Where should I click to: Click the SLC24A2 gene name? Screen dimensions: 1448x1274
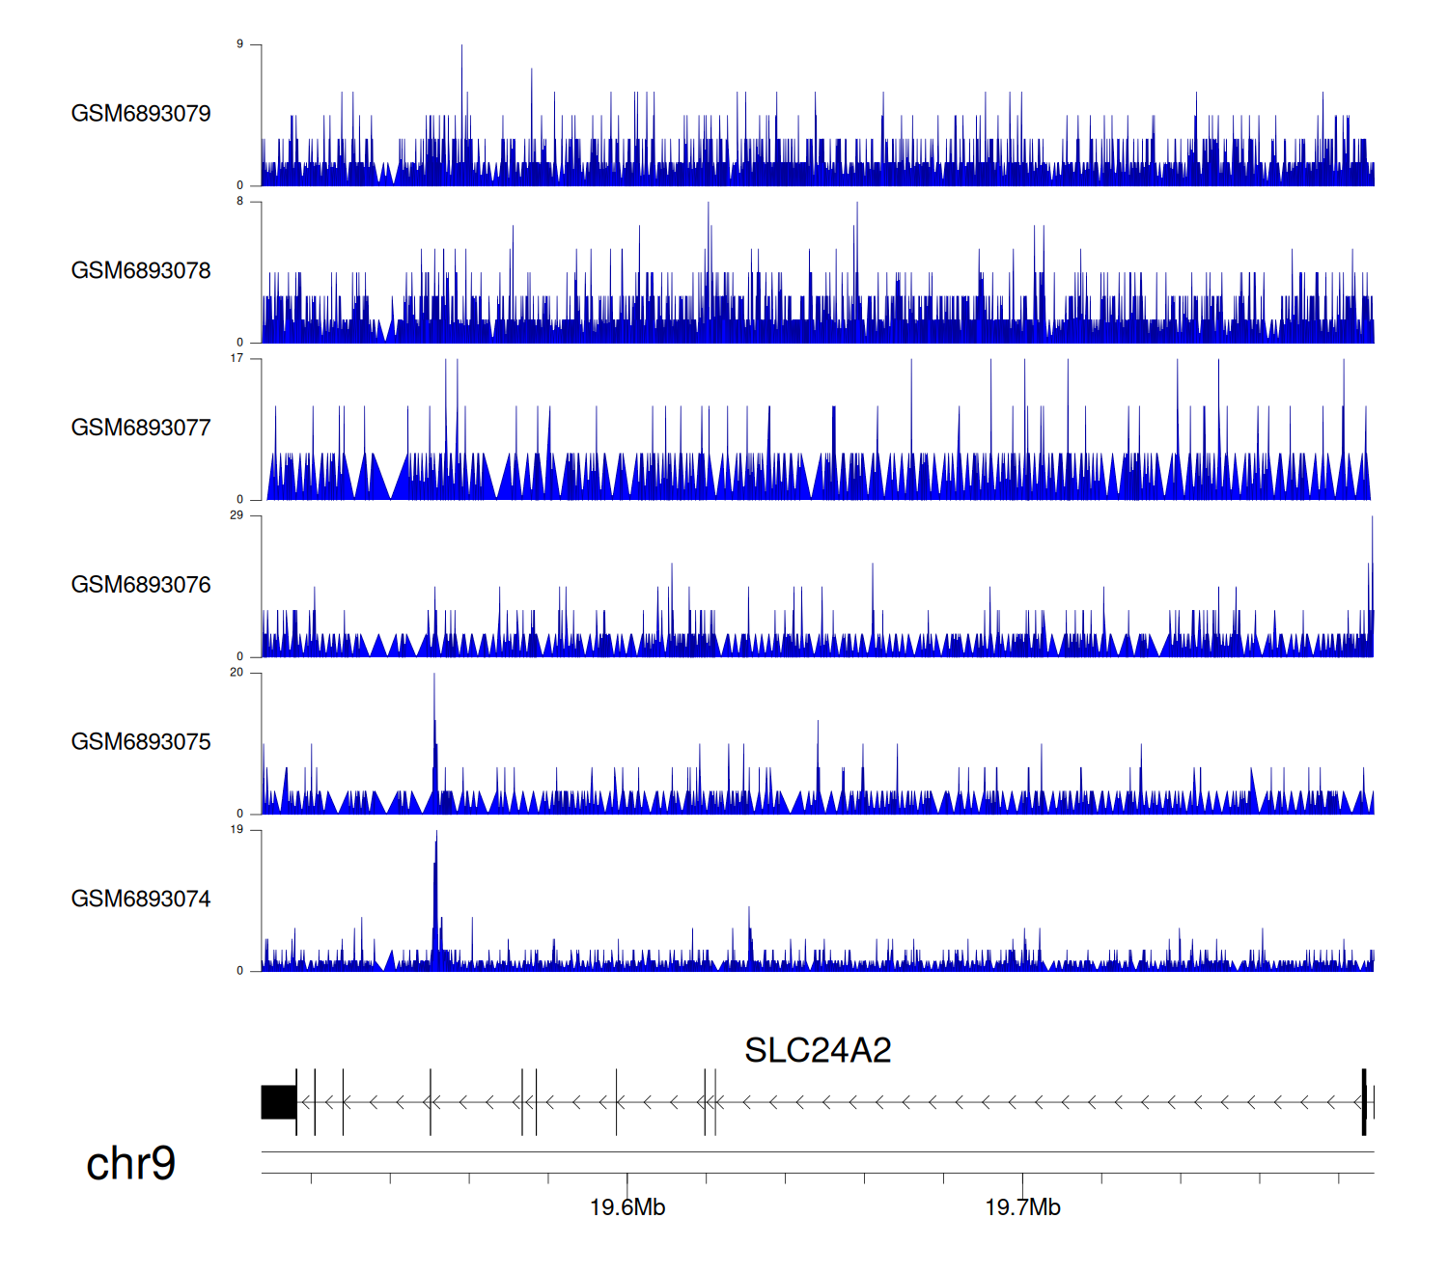click(818, 1051)
